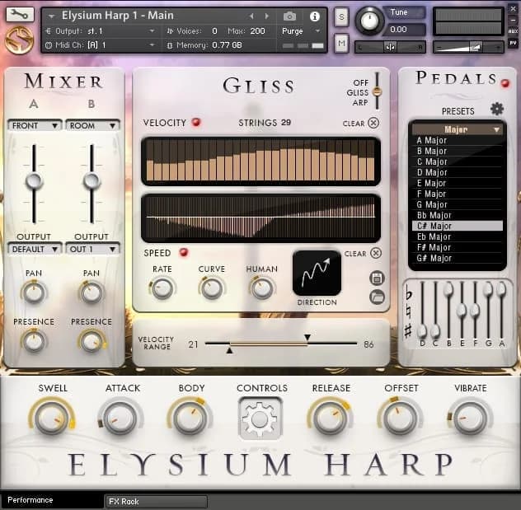Viewport: 521px width, 510px height.
Task: Adjust mixer B Presence knob
Action: [x=92, y=342]
